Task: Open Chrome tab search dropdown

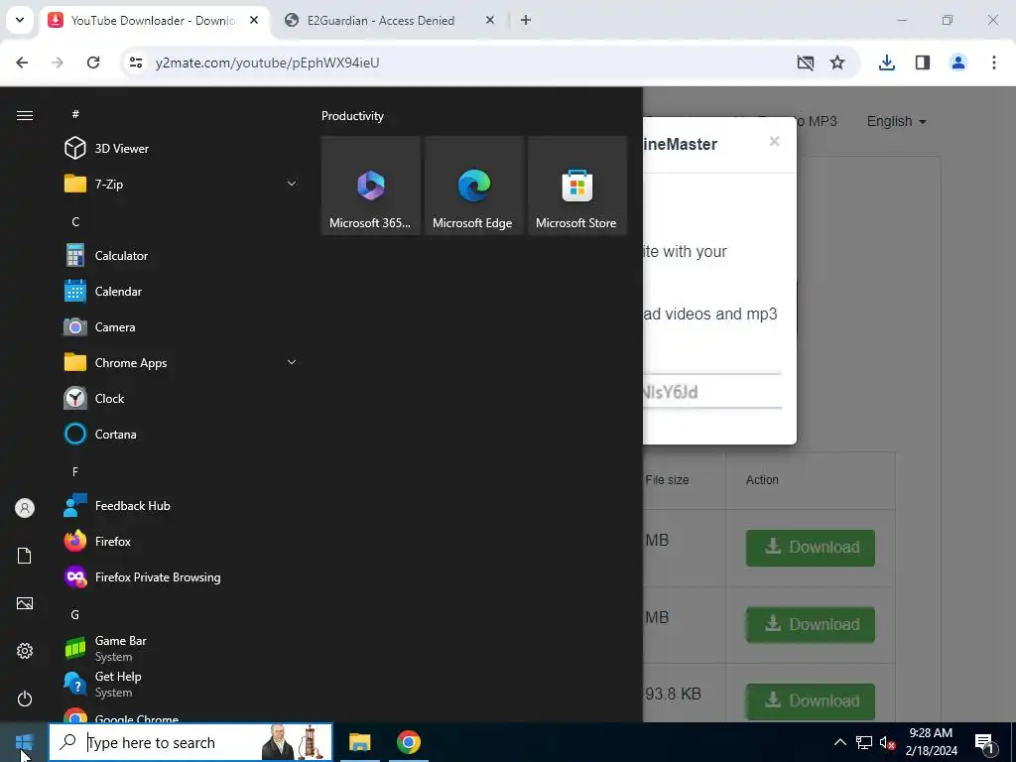Action: (x=20, y=20)
